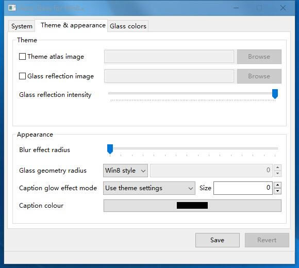Enable the Theme atlas image checkbox
This screenshot has width=299, height=268.
pos(22,56)
